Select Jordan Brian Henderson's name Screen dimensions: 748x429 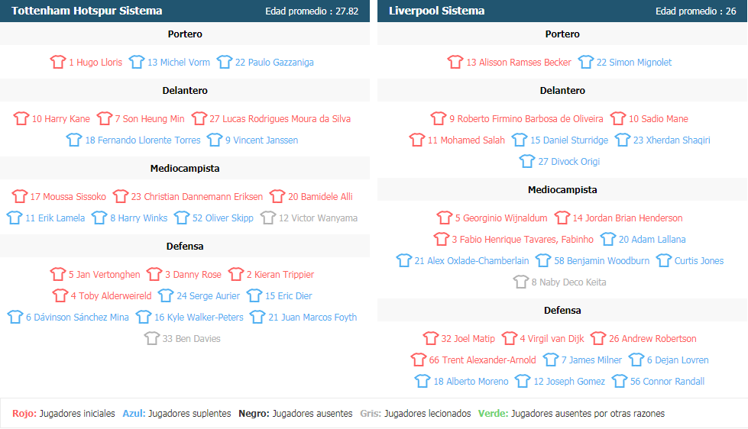[x=627, y=218]
